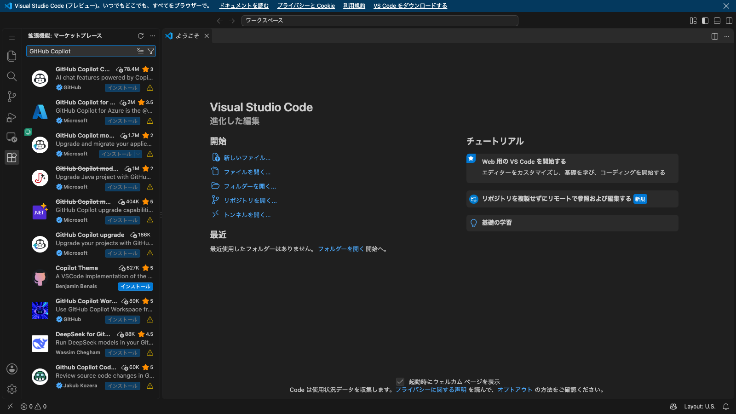736x414 pixels.
Task: Open more actions menu in editor tab bar
Action: pos(727,36)
